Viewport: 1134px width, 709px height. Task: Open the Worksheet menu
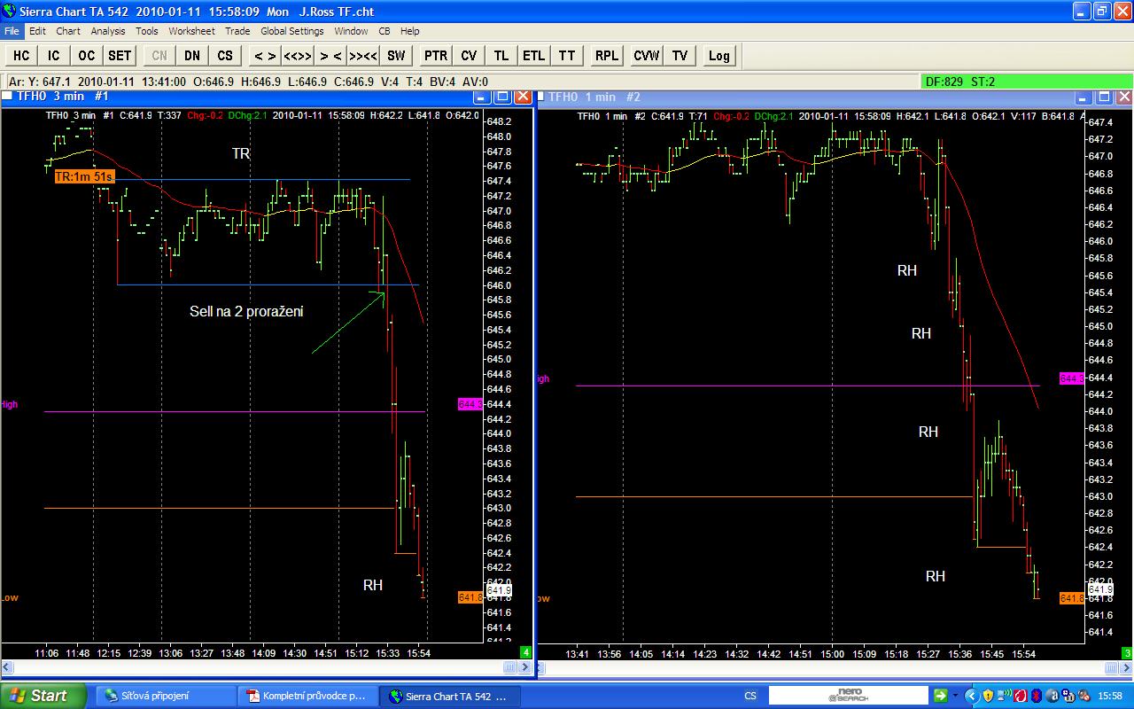[191, 31]
